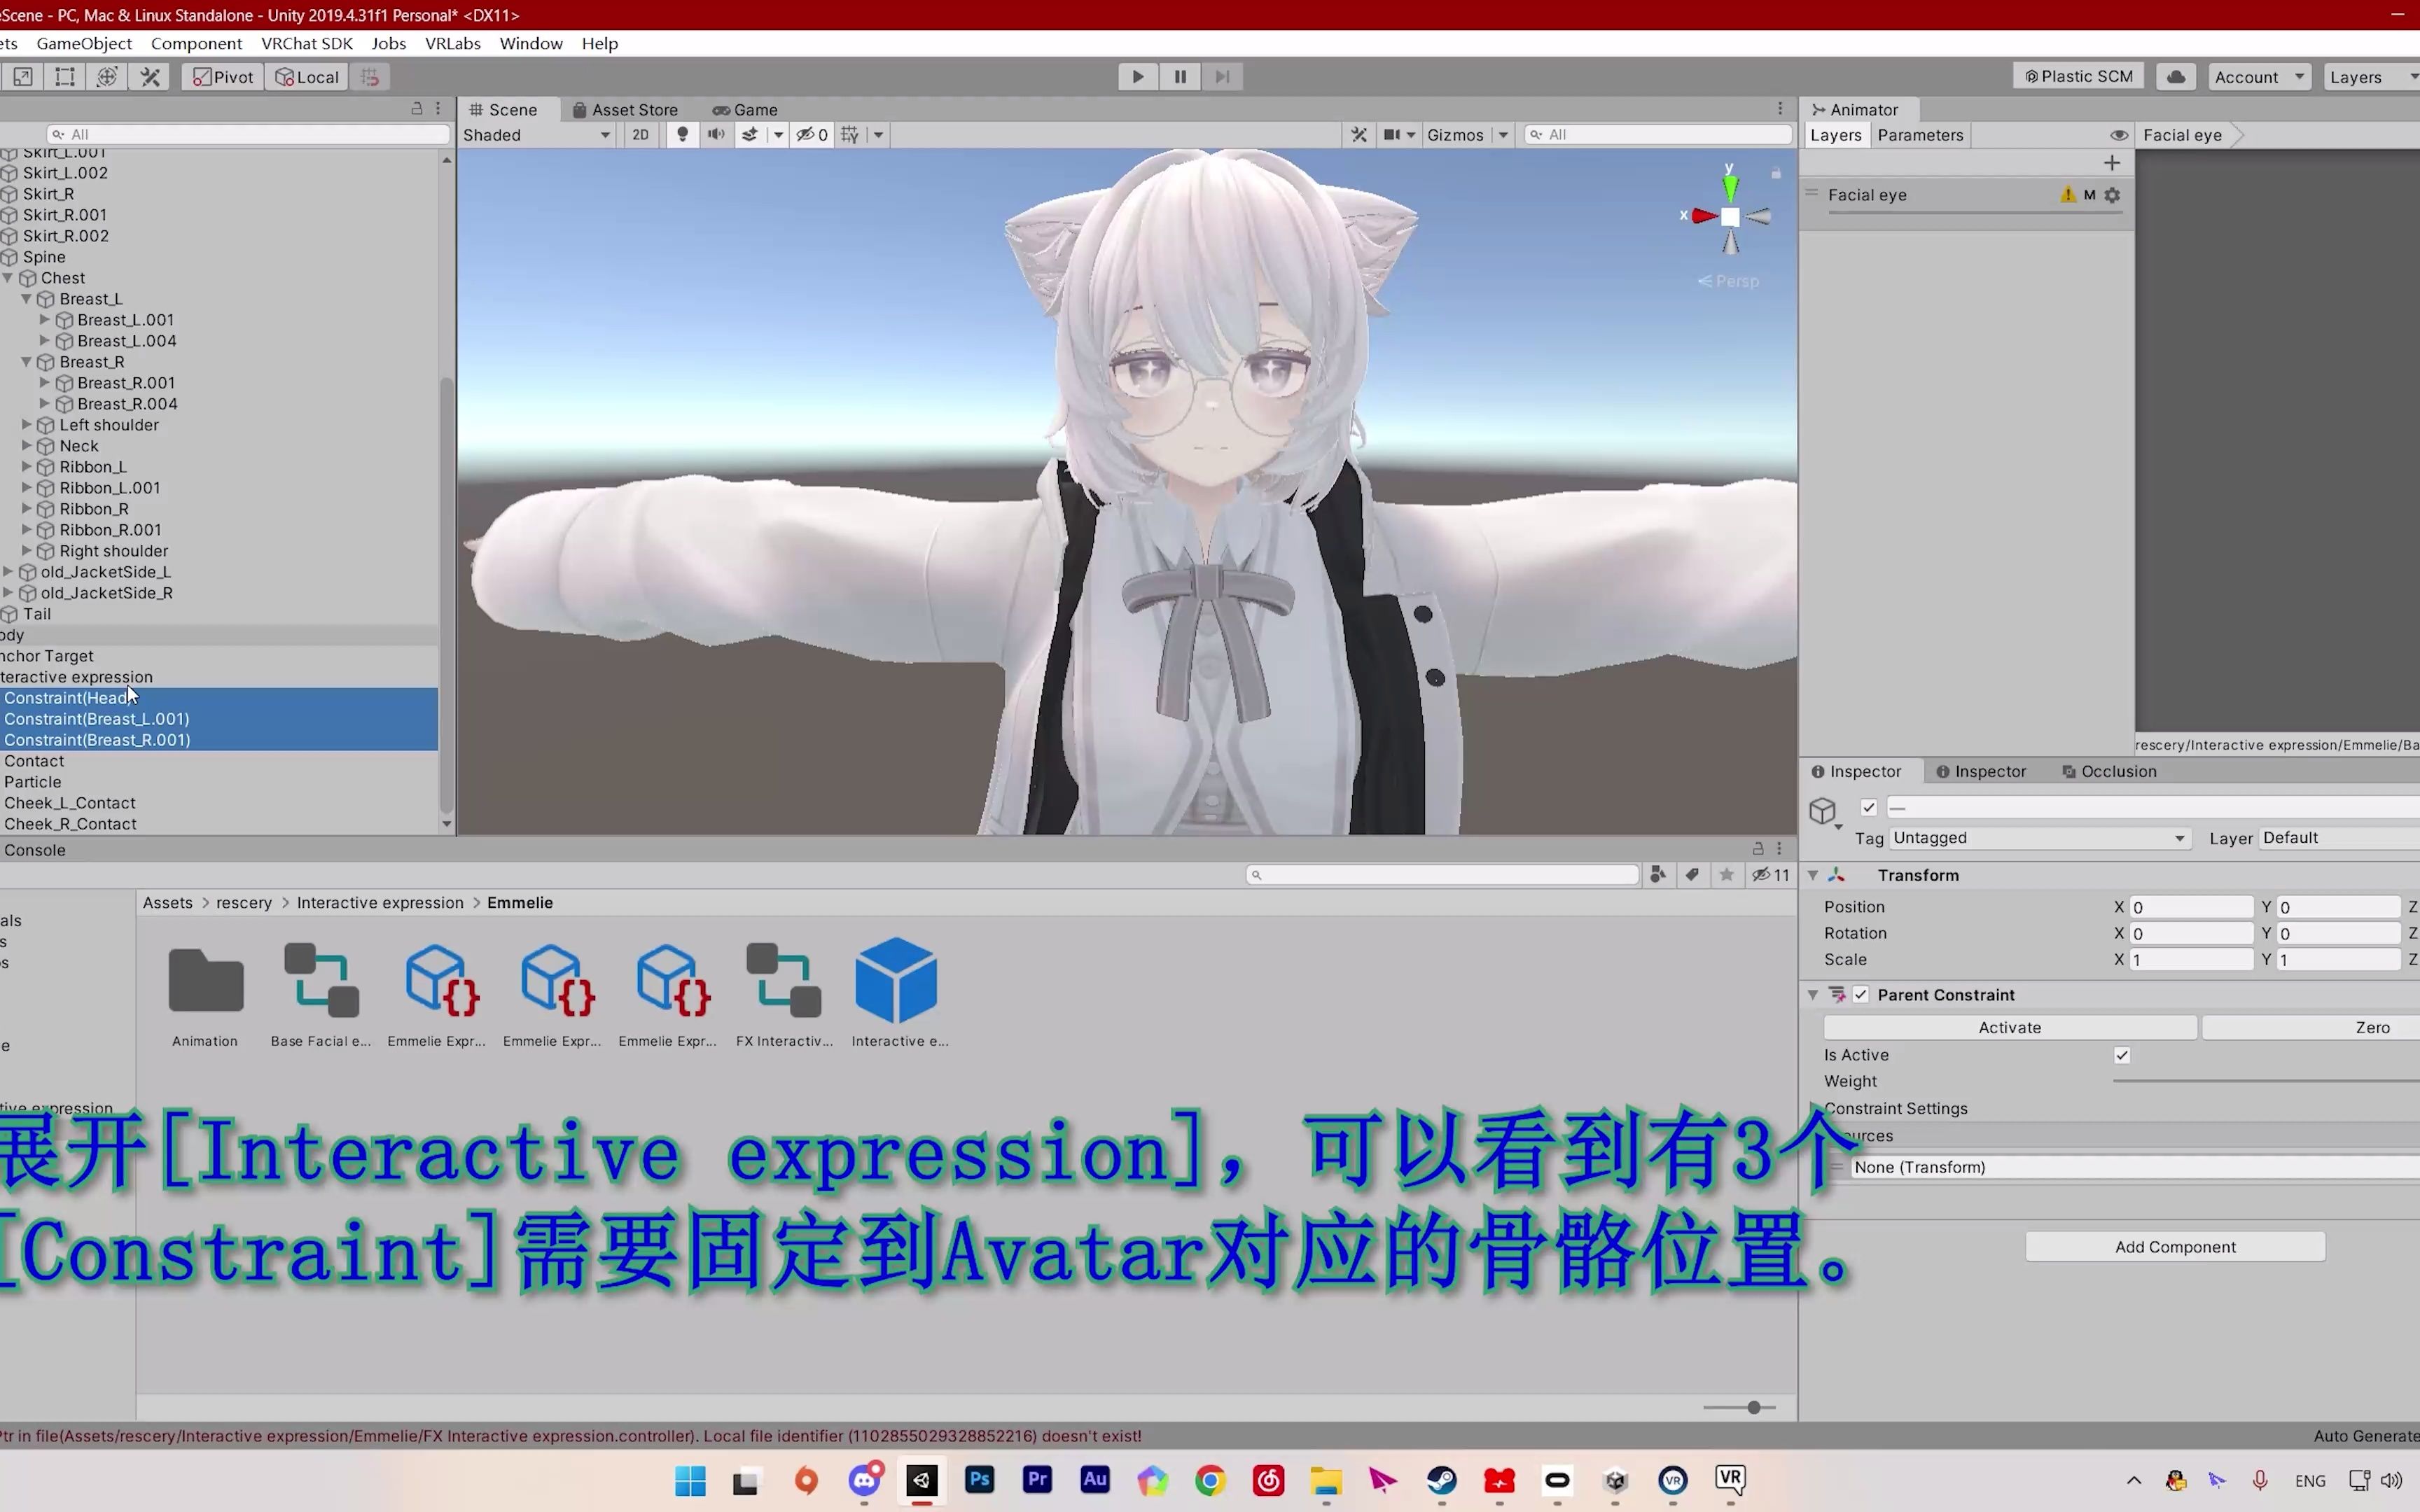
Task: Click the Add Component button
Action: pos(2174,1246)
